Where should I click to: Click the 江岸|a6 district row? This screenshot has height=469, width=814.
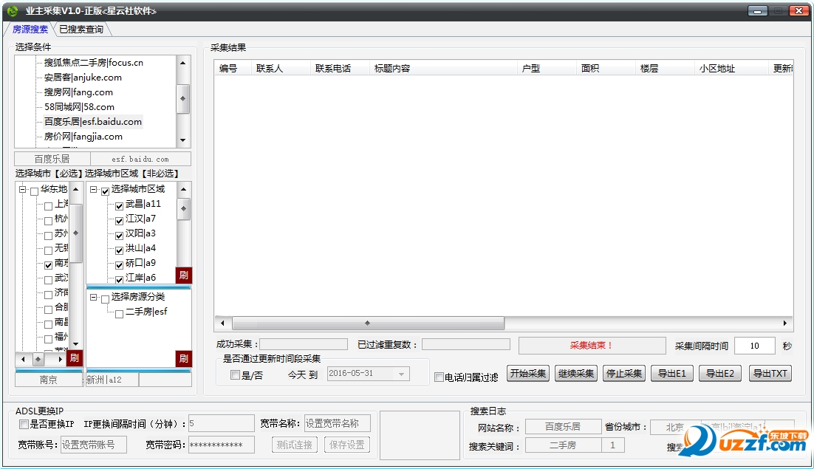[x=140, y=278]
